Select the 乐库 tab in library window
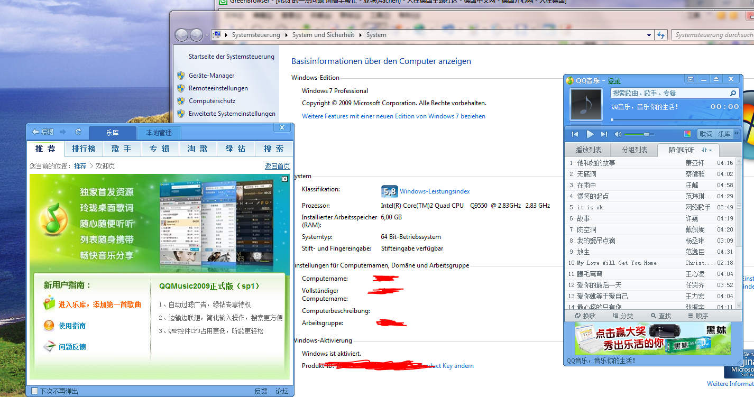Viewport: 754px width, 397px height. click(x=112, y=133)
